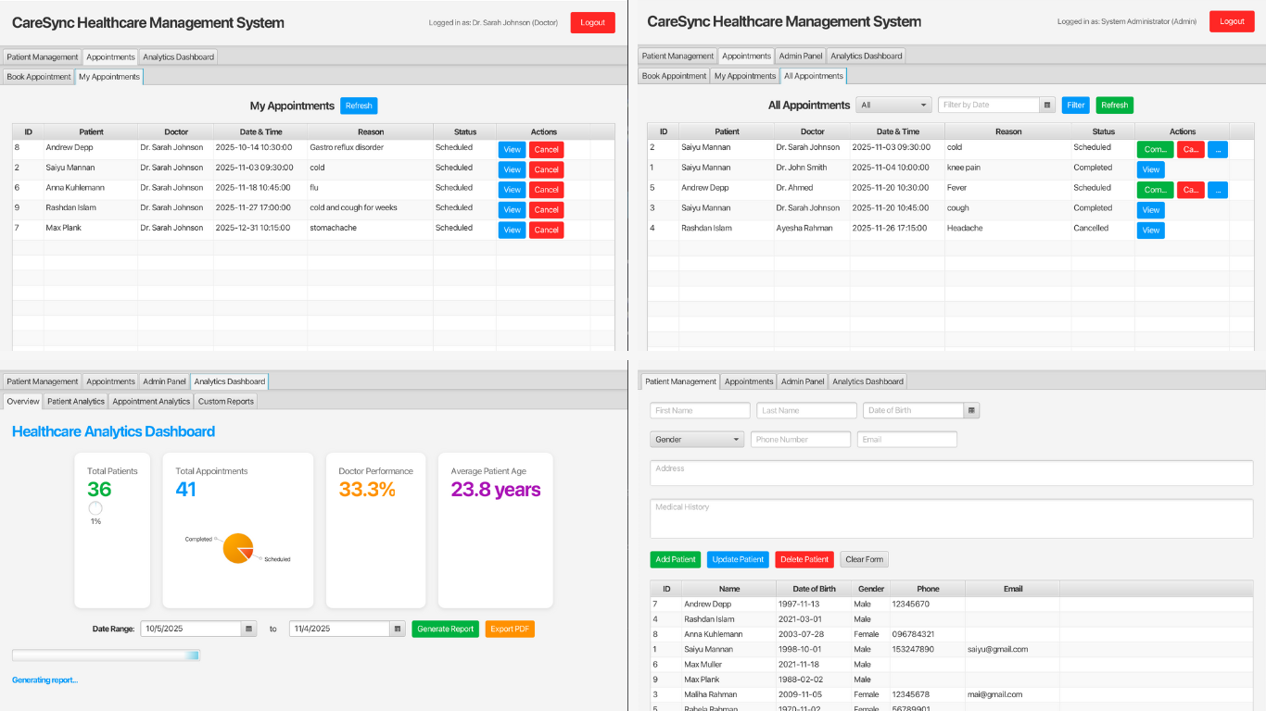
Task: Cancel Max Plank's stomachache appointment
Action: pos(546,230)
